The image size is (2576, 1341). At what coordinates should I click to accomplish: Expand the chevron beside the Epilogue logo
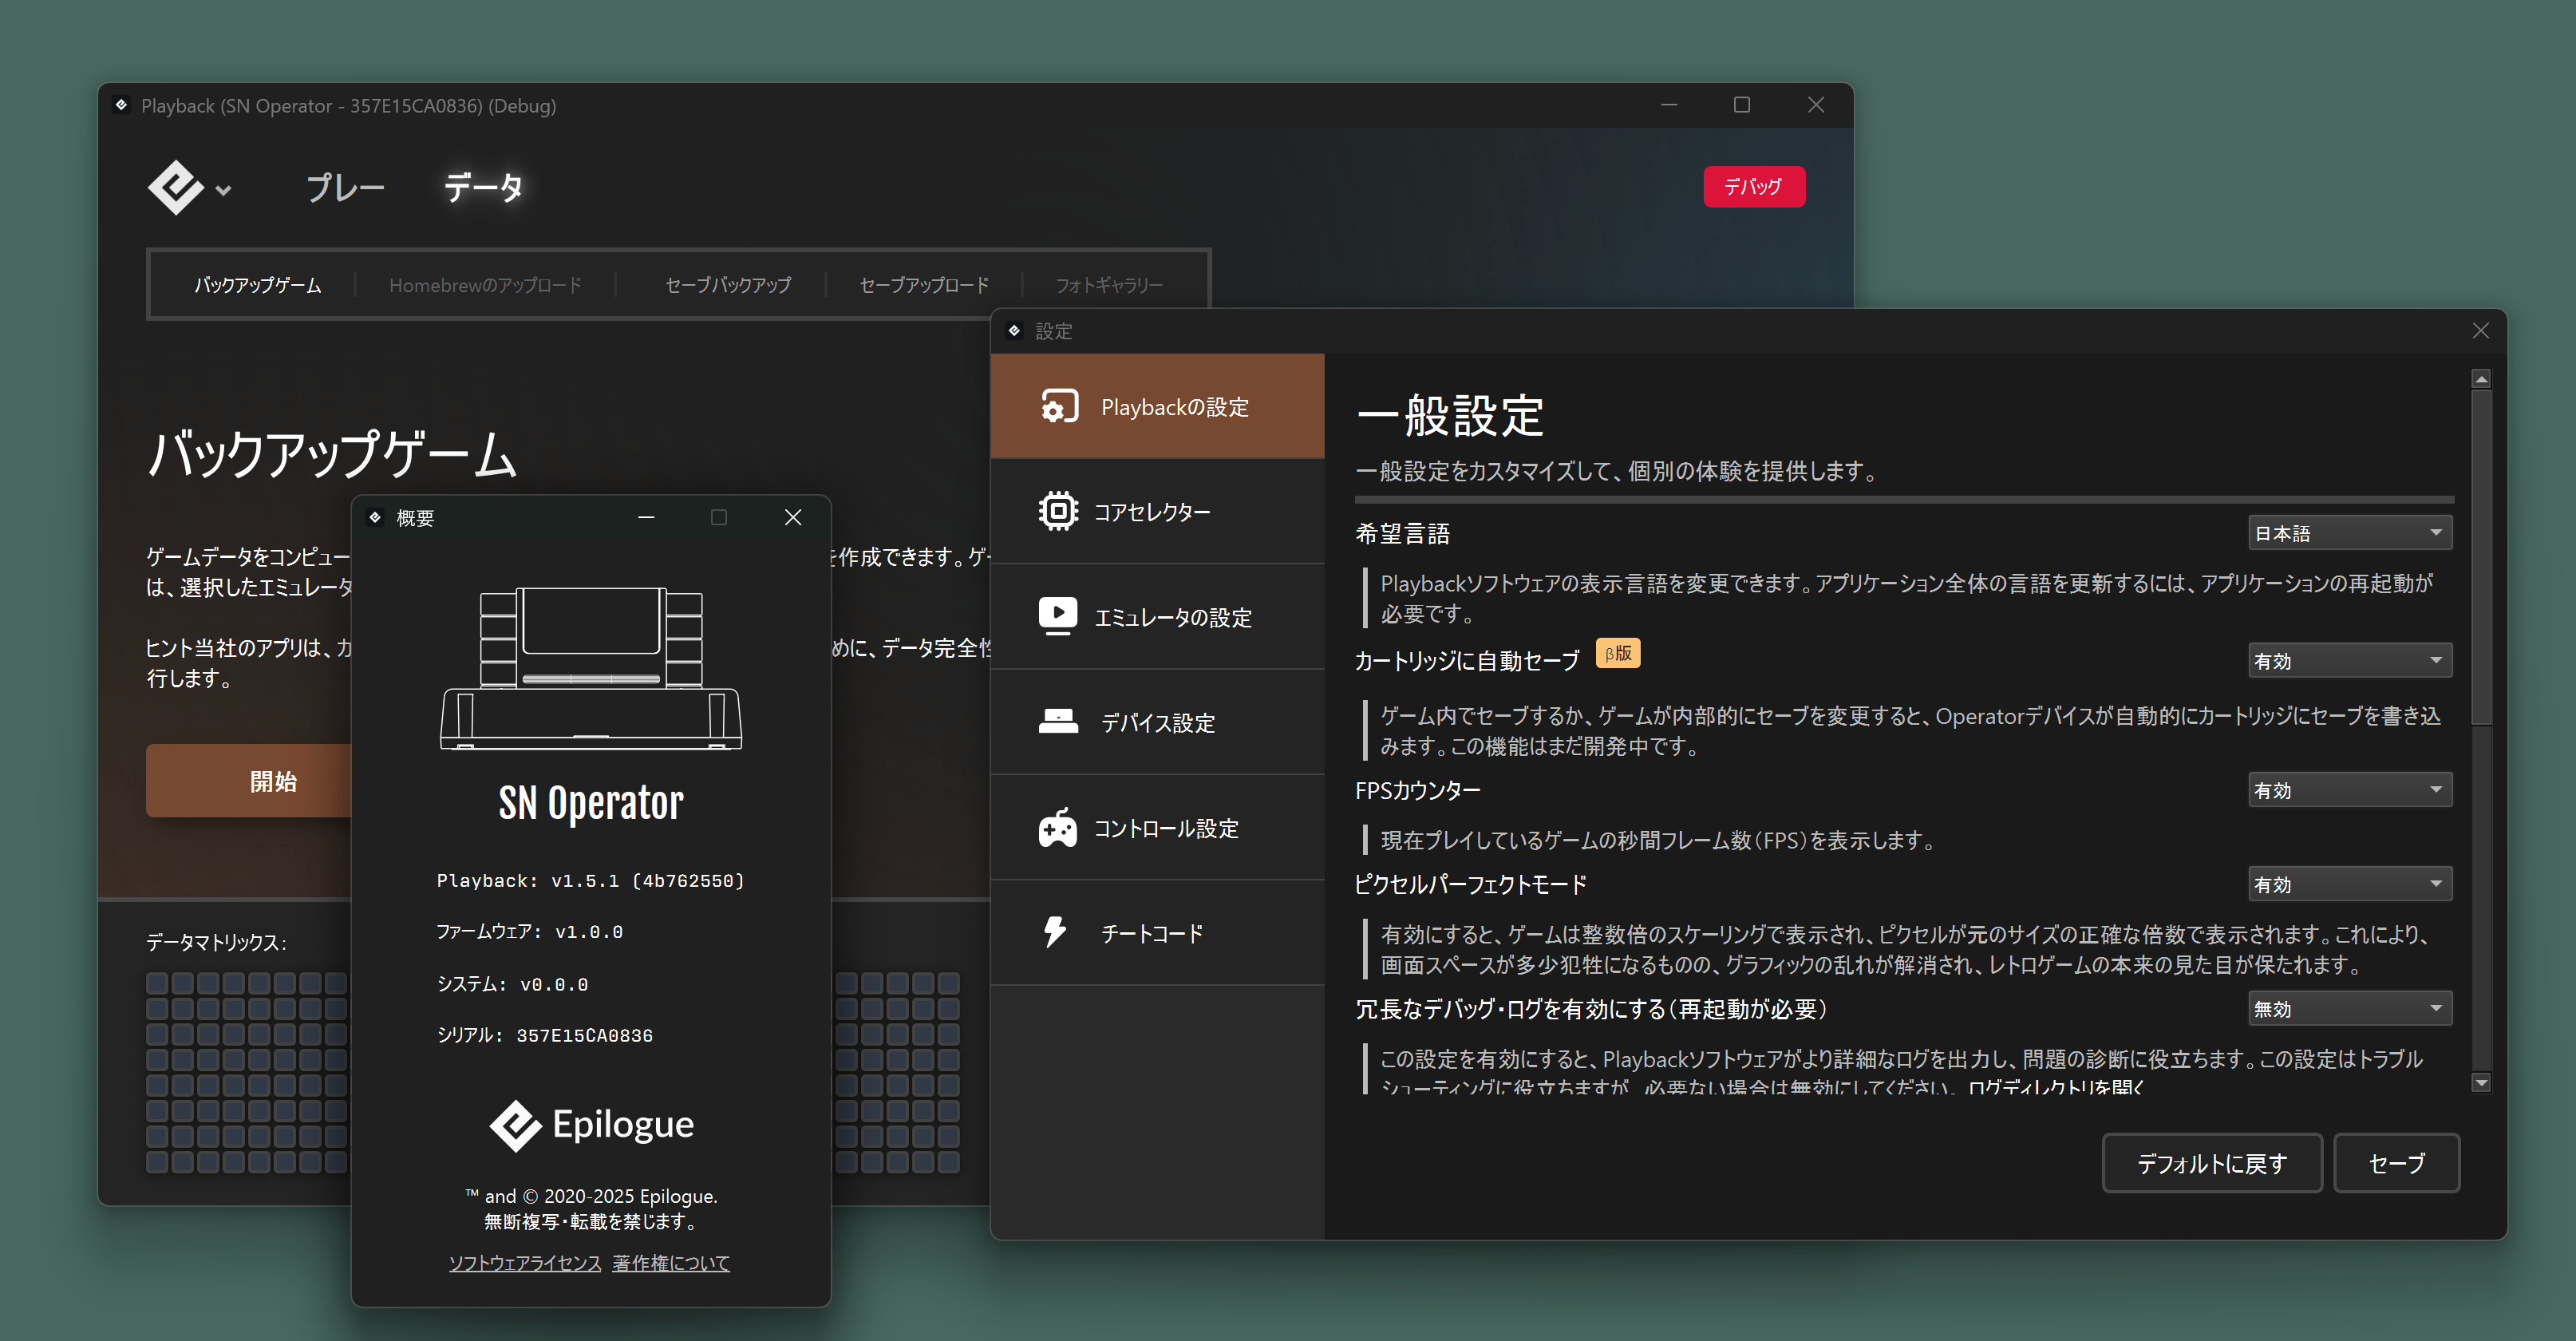(x=224, y=190)
